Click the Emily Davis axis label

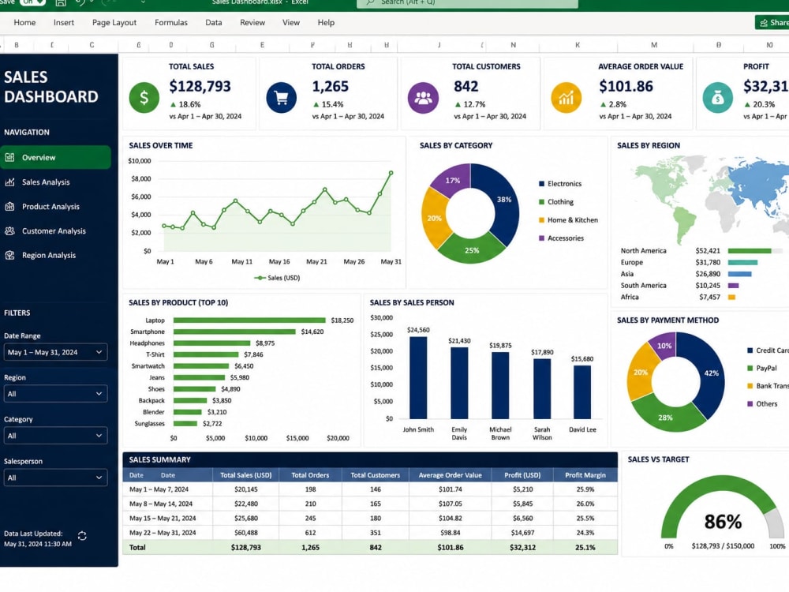[459, 433]
